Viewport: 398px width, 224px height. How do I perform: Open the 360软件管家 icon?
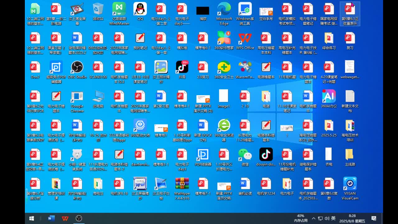pos(224,41)
